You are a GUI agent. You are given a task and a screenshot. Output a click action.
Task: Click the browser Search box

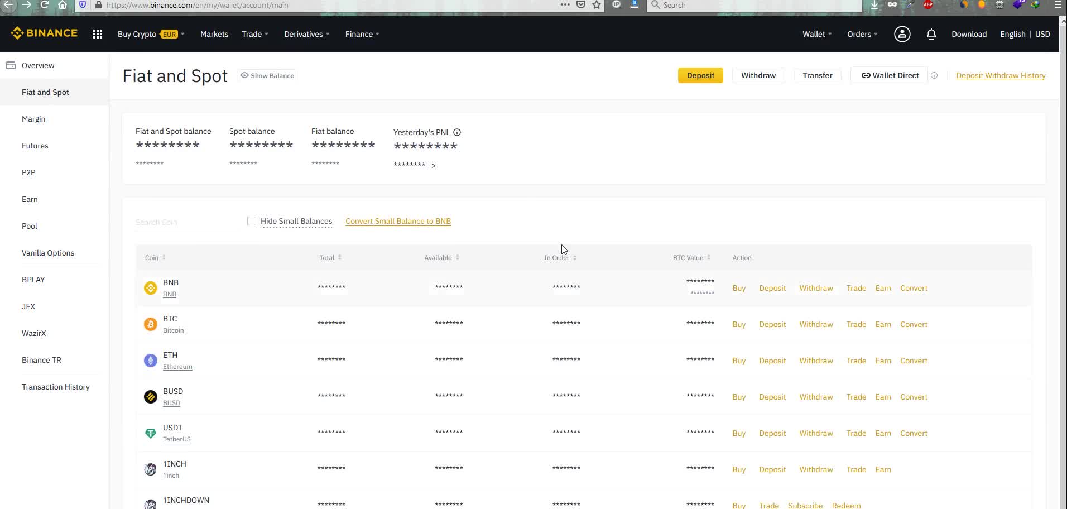coord(755,5)
